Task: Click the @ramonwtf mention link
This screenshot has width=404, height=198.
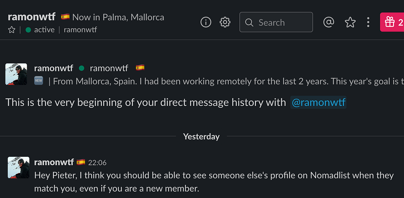Action: click(x=318, y=103)
